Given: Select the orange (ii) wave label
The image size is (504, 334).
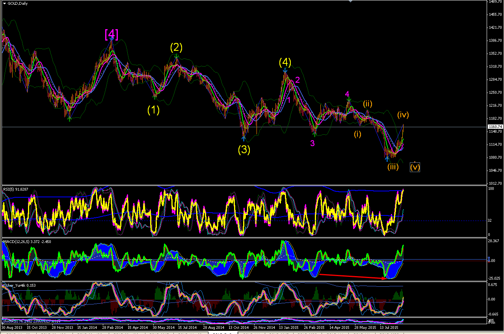Looking at the screenshot, I should (368, 104).
